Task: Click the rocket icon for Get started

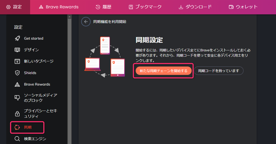Action: [17, 38]
